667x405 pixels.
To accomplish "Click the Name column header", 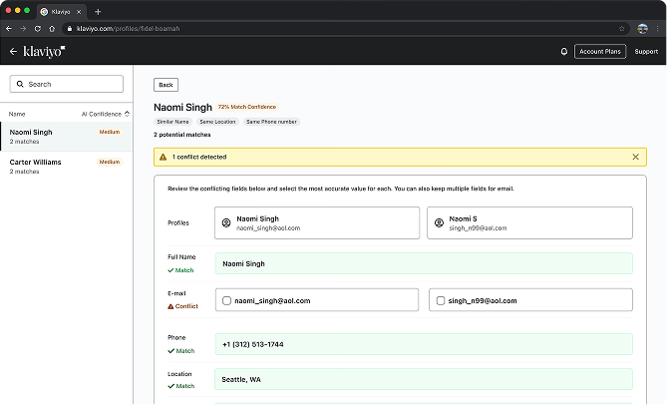I will coord(17,114).
